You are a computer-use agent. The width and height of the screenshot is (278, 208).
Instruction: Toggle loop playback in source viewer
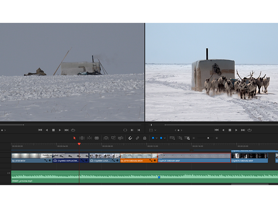click(73, 130)
